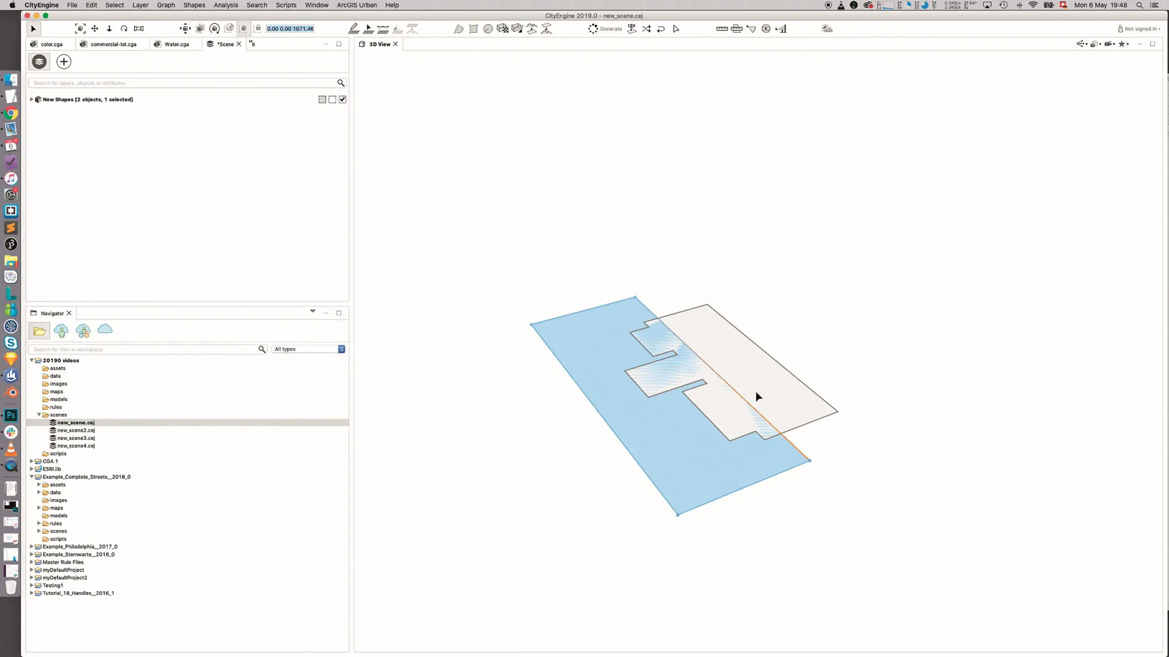Open the Viewshed eye analysis tool
The image size is (1169, 657).
(766, 29)
